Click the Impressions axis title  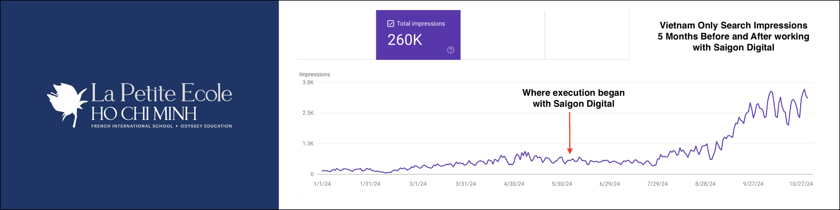[x=315, y=74]
